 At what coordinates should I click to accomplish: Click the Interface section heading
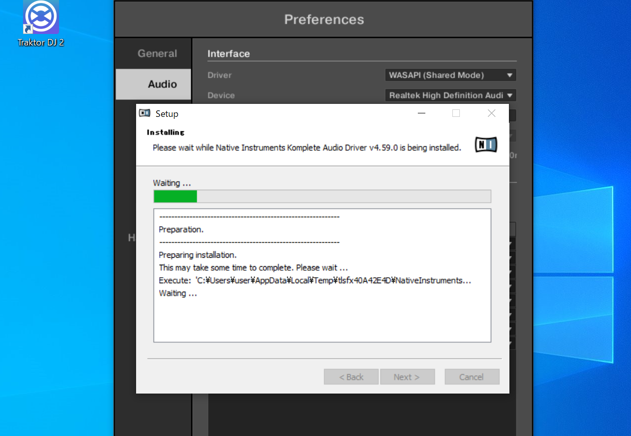tap(229, 54)
